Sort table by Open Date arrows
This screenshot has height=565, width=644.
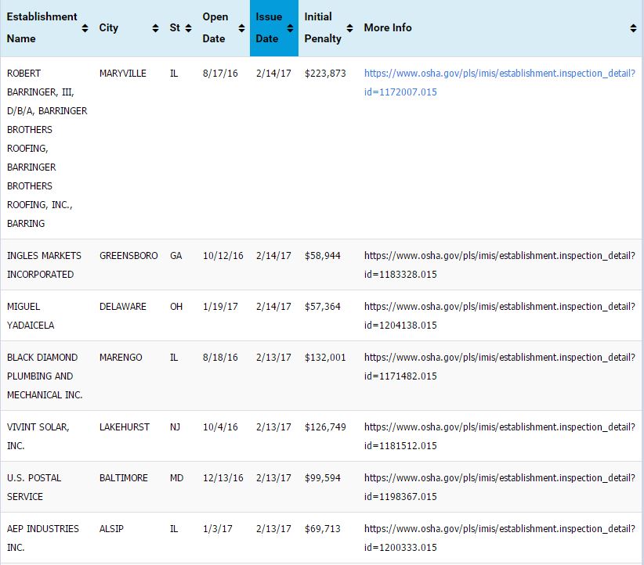coord(241,28)
